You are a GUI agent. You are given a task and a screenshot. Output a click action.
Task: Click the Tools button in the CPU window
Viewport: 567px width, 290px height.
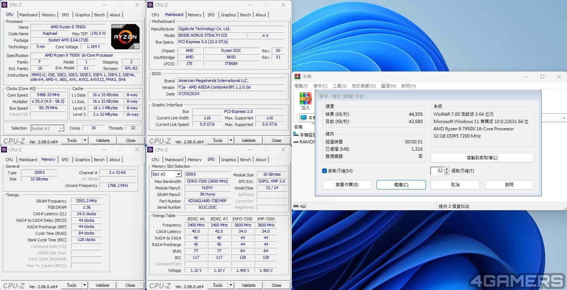coord(72,140)
